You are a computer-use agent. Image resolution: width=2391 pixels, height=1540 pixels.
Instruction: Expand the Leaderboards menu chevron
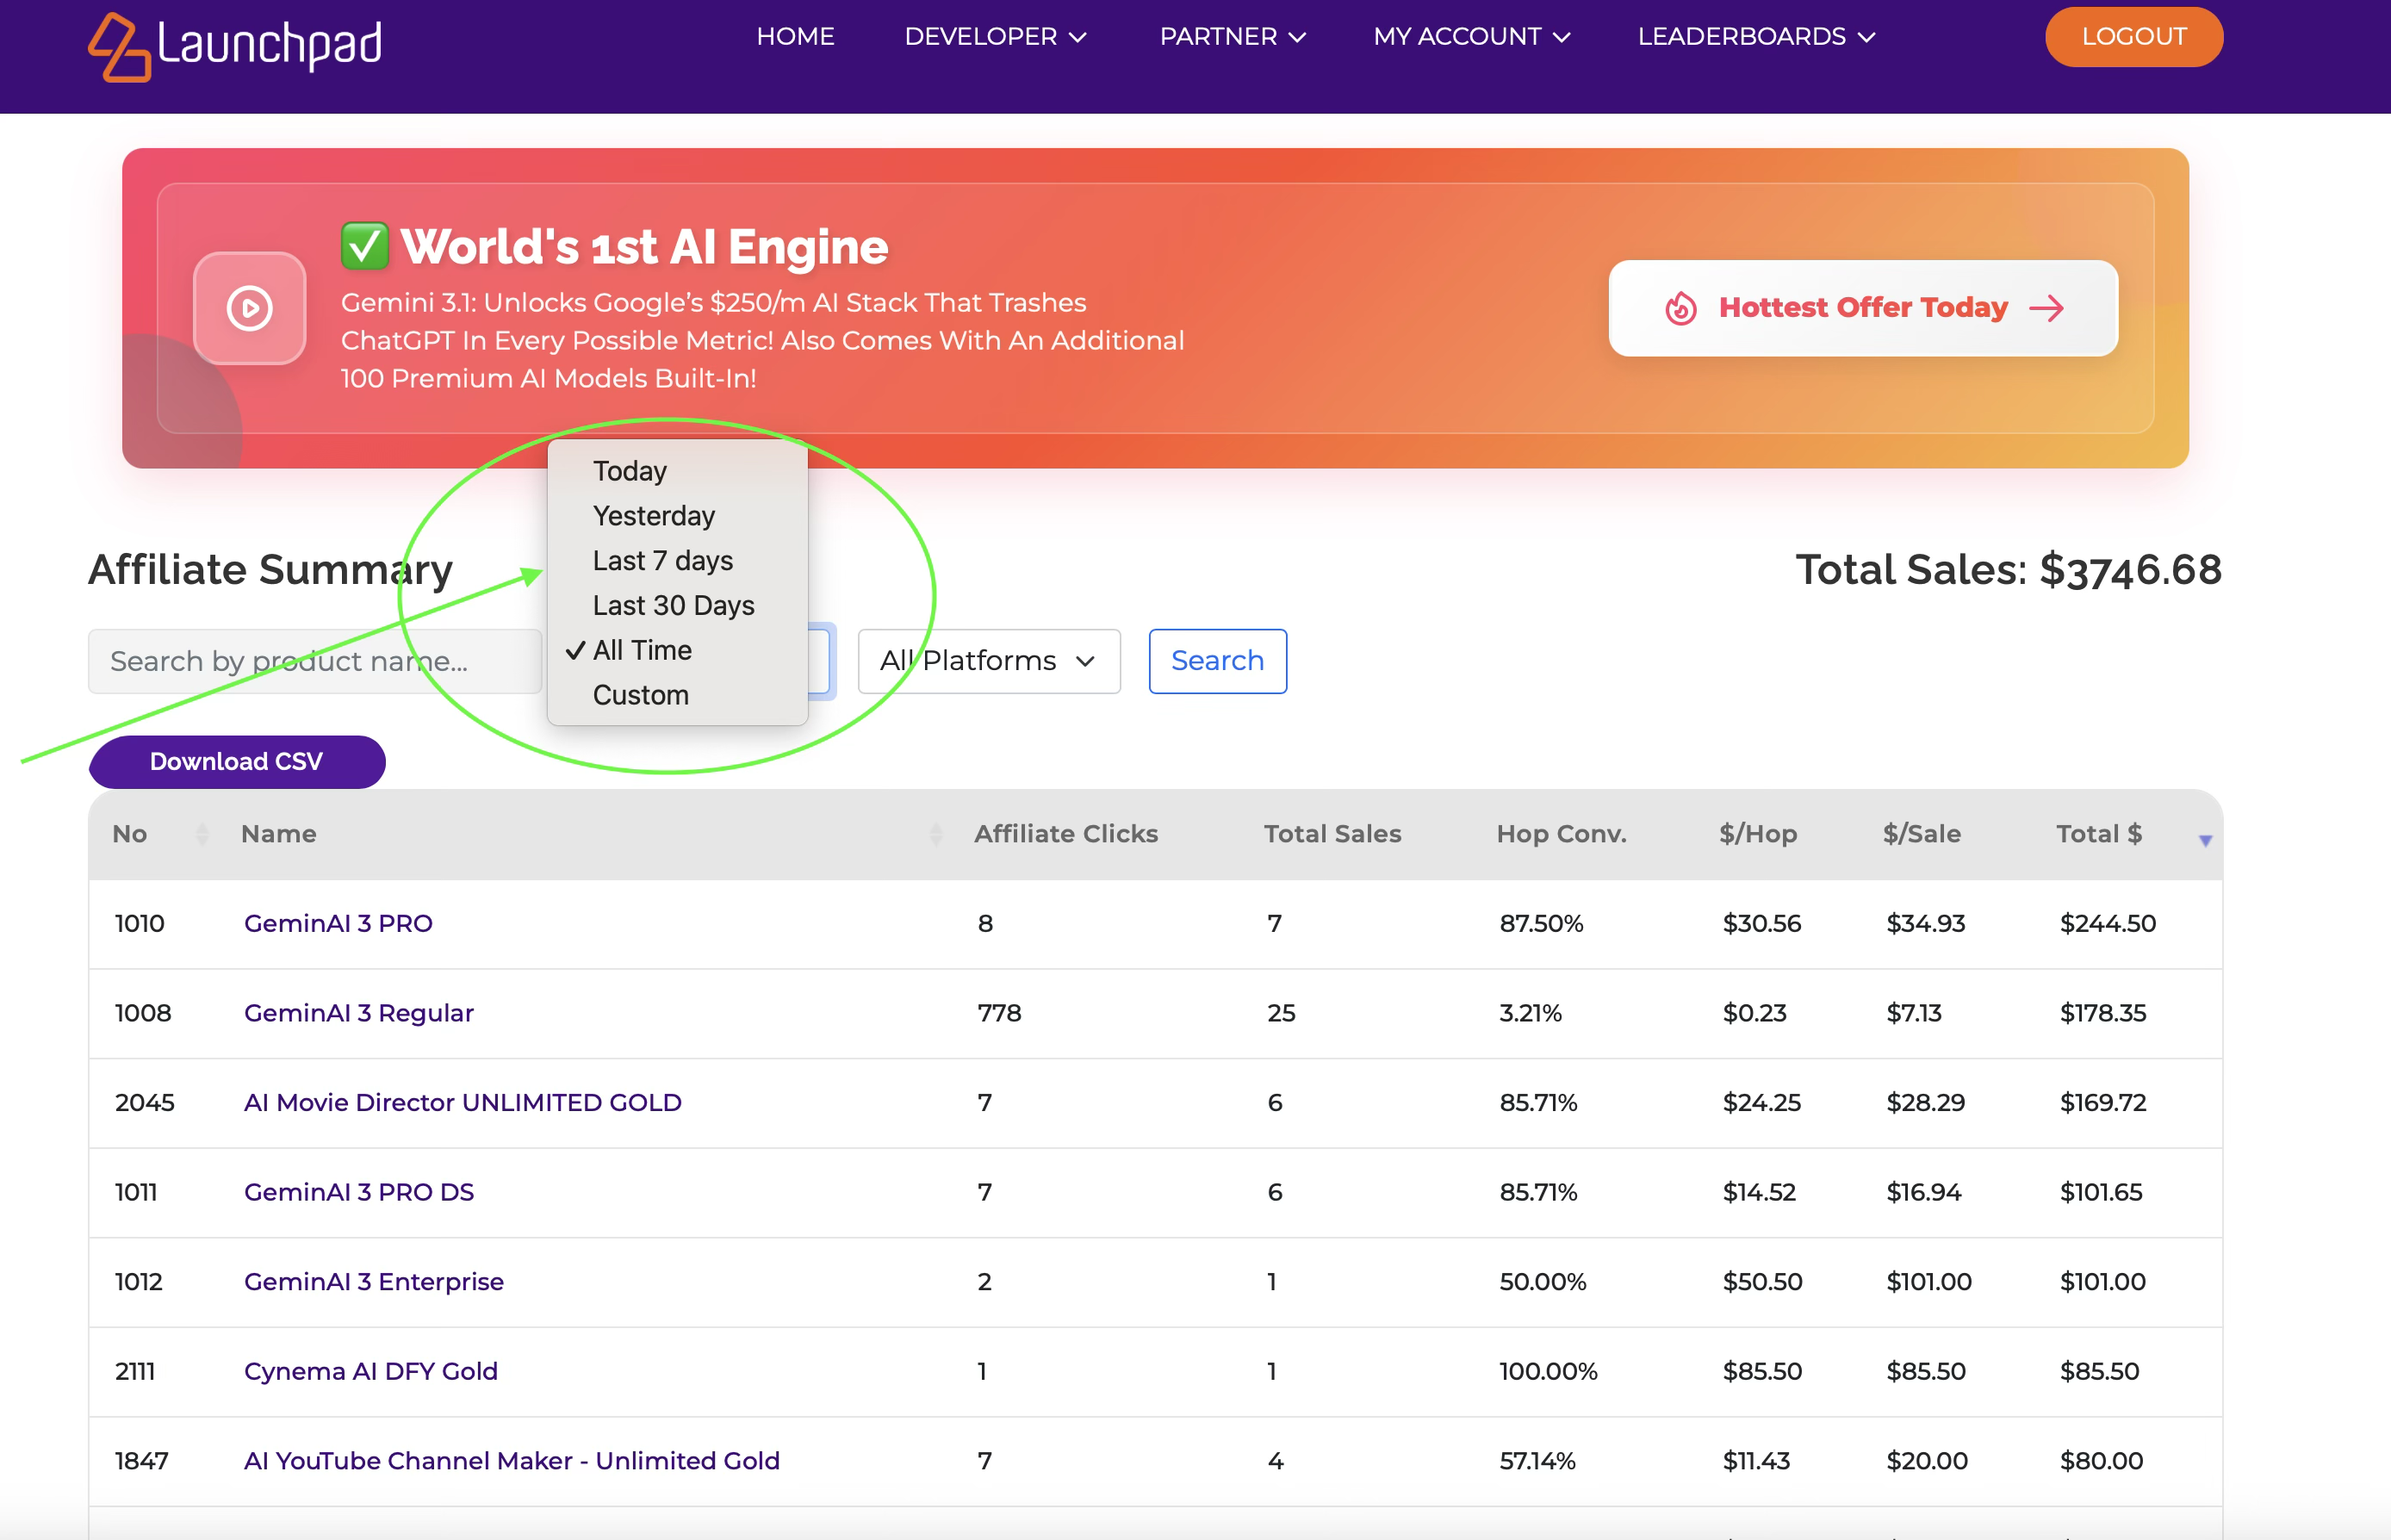[x=1867, y=37]
